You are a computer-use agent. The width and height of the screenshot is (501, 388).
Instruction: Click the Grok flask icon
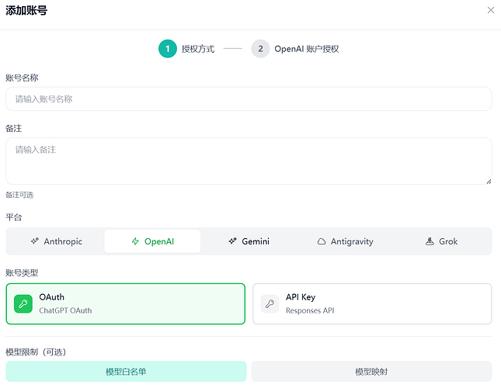click(430, 241)
